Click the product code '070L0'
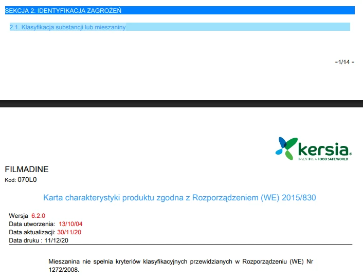Viewport: 363px width, 280px height. 27,180
